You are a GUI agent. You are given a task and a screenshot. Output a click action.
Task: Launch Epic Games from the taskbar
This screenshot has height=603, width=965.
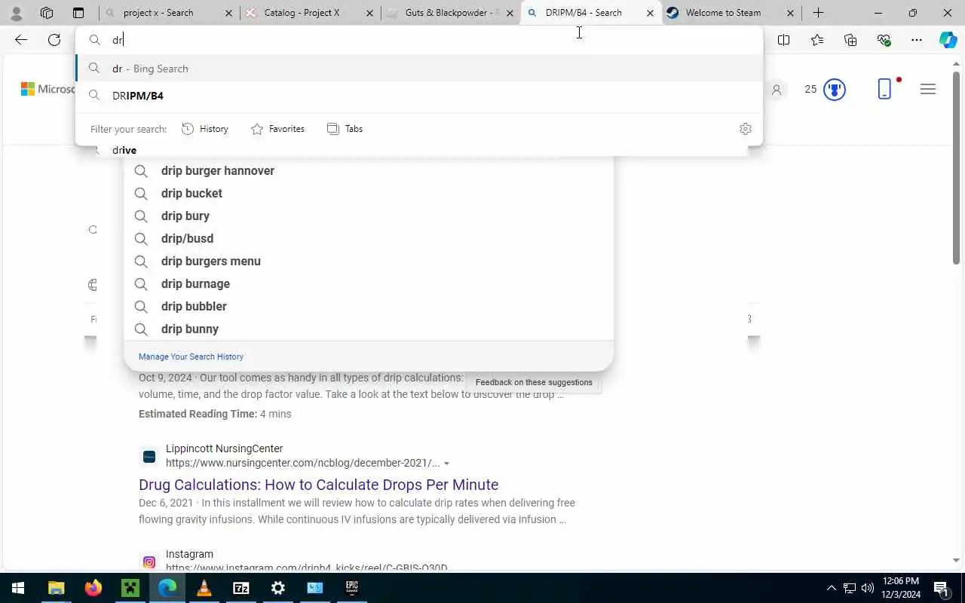(352, 588)
